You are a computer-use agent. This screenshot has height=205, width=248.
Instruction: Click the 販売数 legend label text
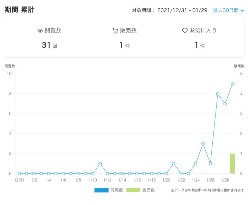[x=149, y=190]
